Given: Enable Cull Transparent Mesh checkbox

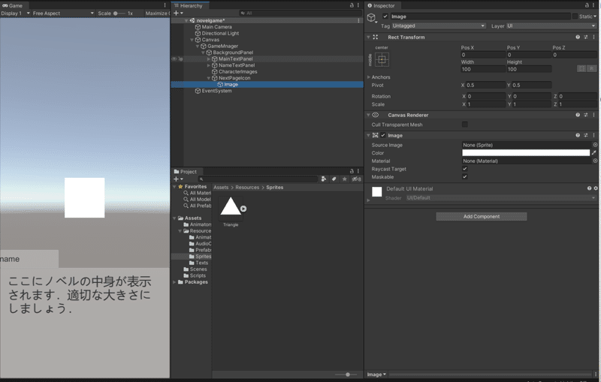Looking at the screenshot, I should point(465,125).
